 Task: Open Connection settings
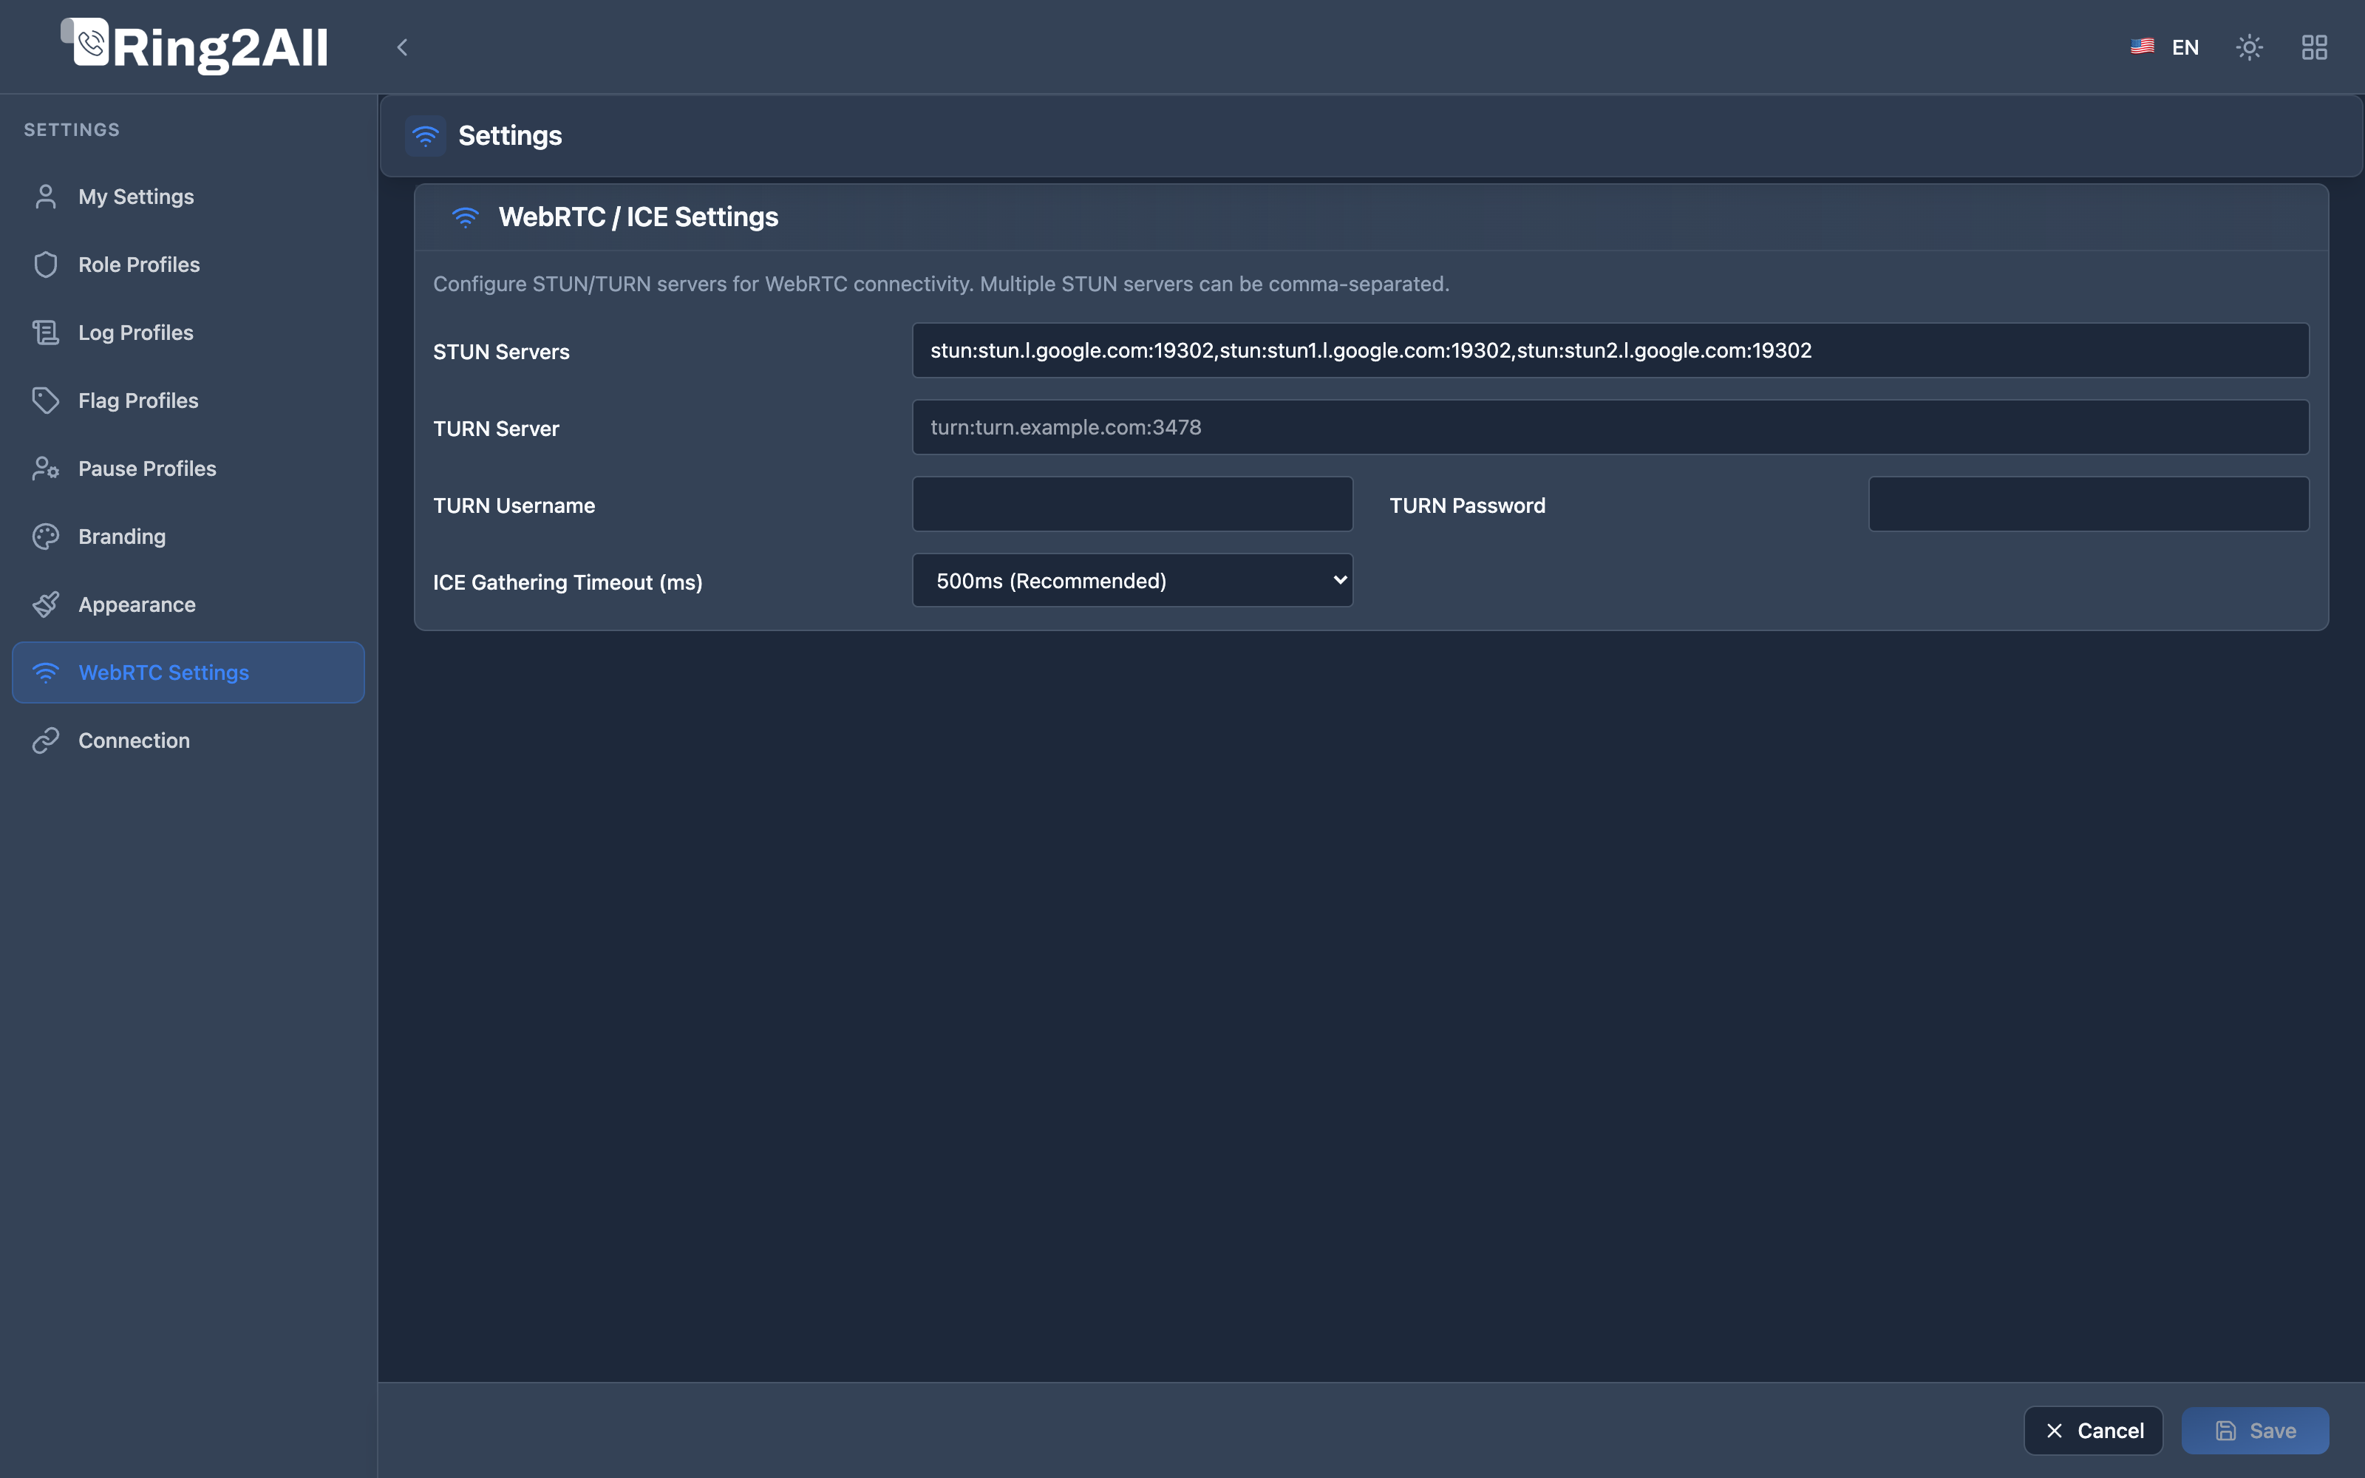[x=188, y=740]
